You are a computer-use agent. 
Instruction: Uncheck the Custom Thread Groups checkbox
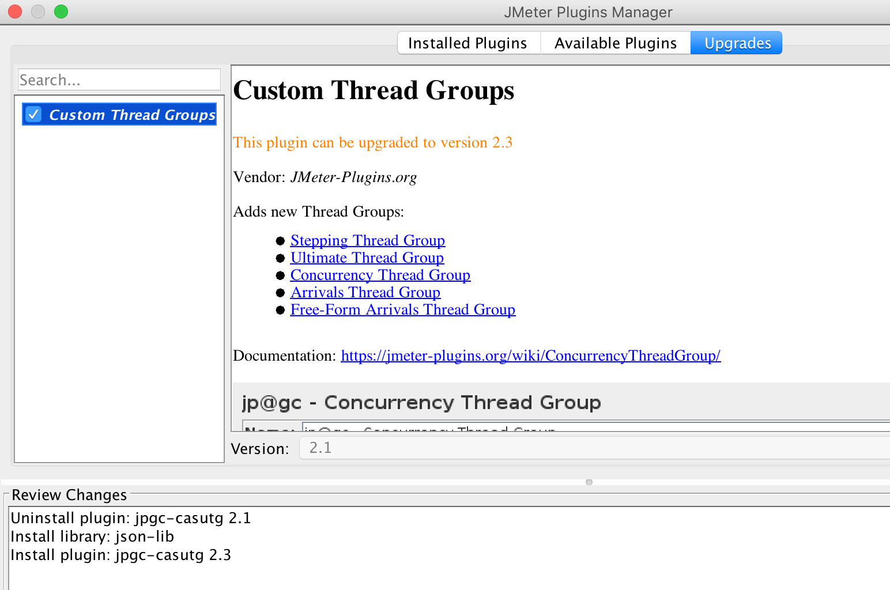[34, 114]
